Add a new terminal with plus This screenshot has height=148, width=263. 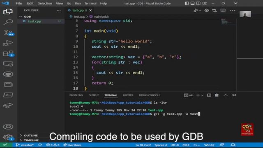click(x=198, y=95)
